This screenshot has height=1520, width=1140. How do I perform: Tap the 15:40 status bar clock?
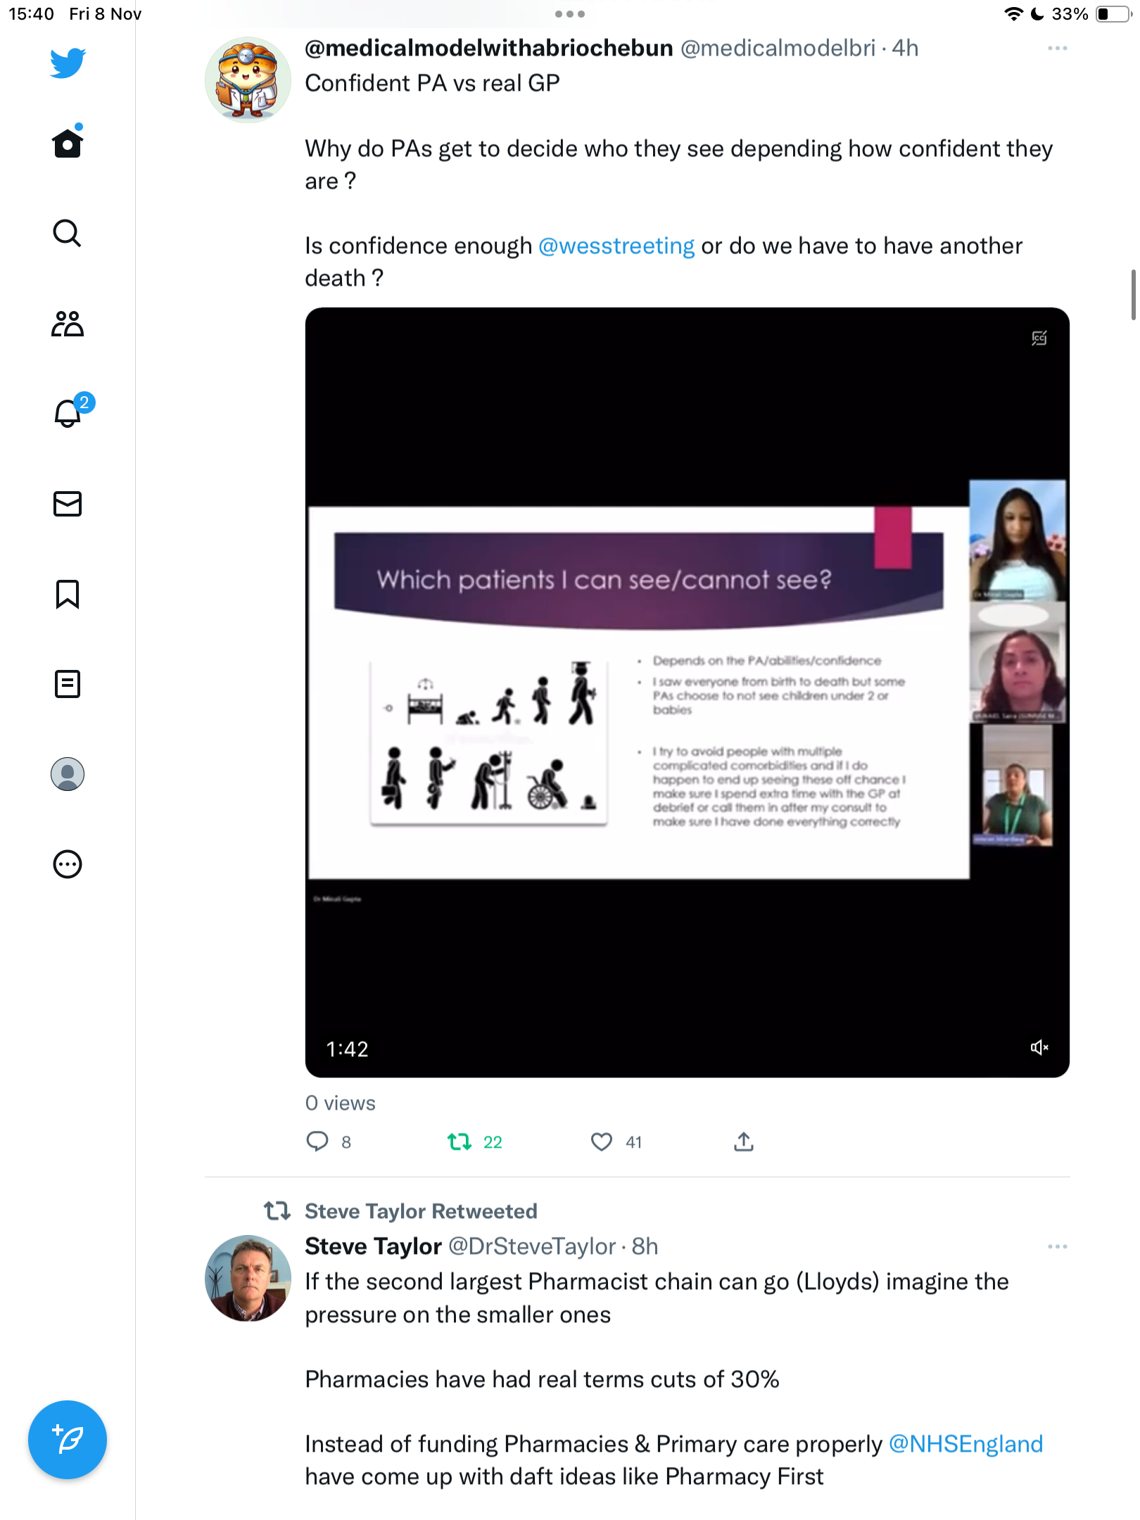pos(32,14)
